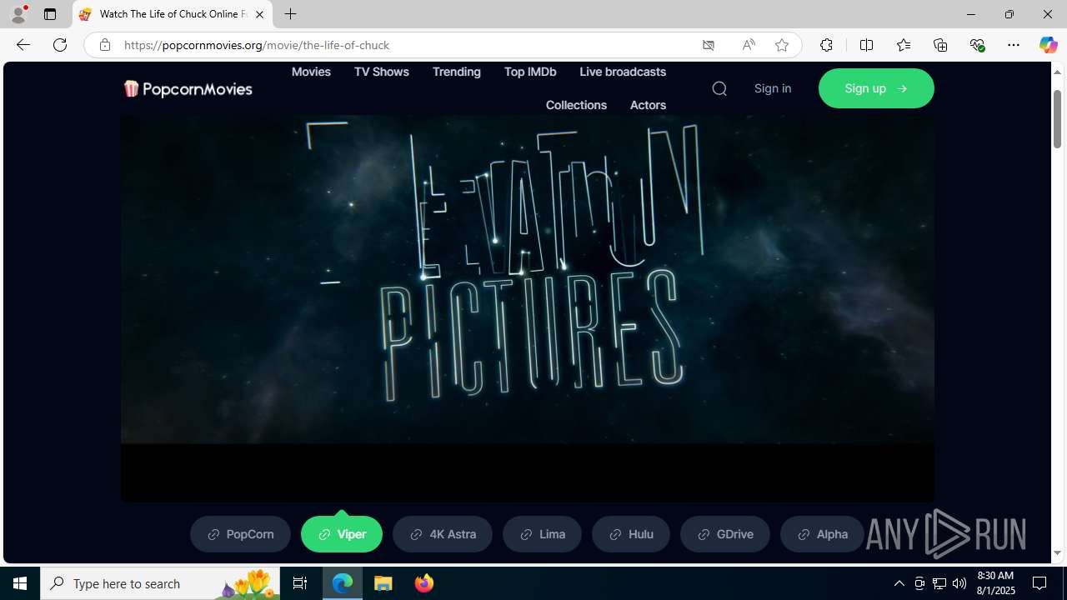Launch Firefox from taskbar
Viewport: 1067px width, 600px height.
[x=424, y=583]
